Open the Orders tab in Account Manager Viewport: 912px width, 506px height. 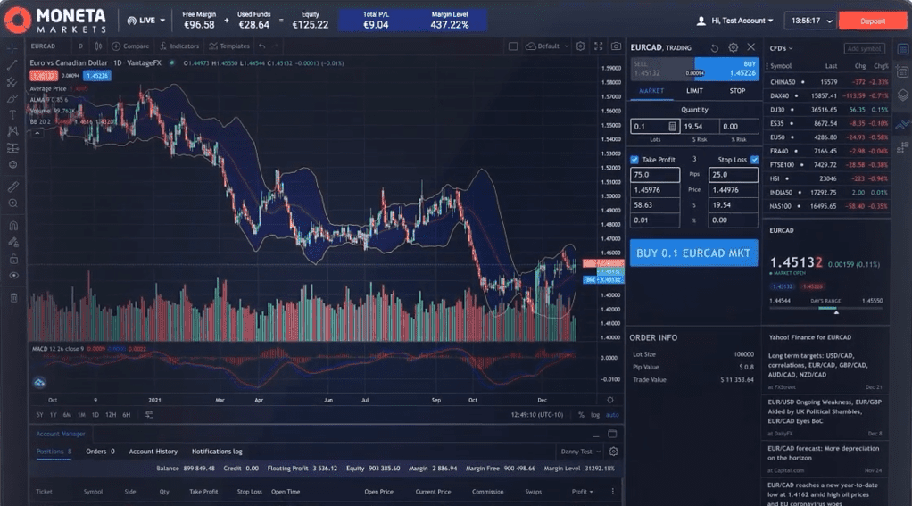(x=100, y=452)
